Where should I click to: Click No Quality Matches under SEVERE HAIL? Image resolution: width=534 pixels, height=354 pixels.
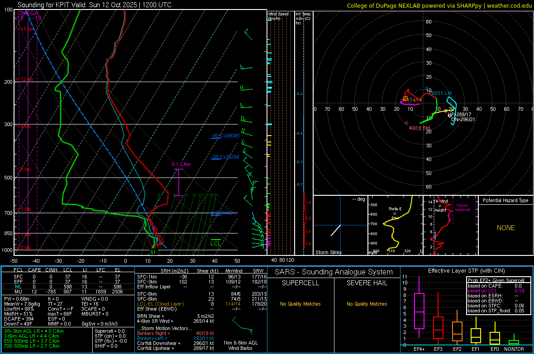367,304
